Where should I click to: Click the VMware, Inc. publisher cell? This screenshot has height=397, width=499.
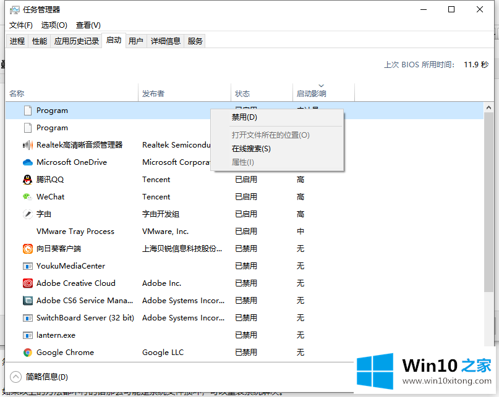coord(166,232)
